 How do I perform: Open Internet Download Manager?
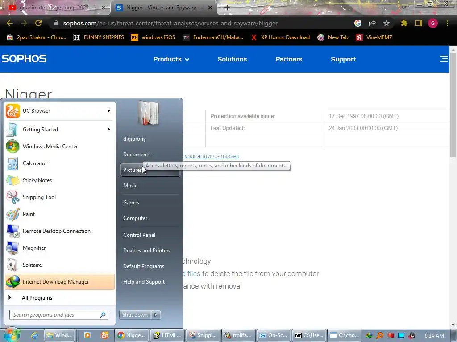(59, 281)
